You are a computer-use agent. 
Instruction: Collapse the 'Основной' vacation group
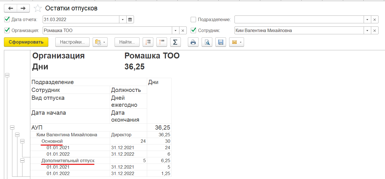point(22,141)
